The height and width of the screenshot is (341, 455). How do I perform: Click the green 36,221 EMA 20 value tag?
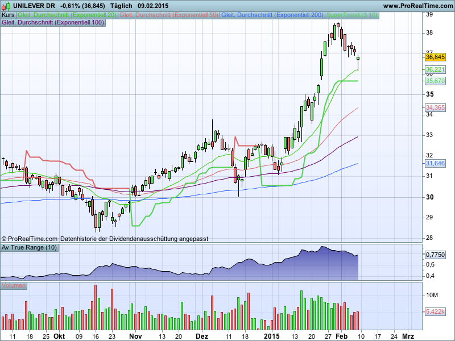click(x=435, y=69)
